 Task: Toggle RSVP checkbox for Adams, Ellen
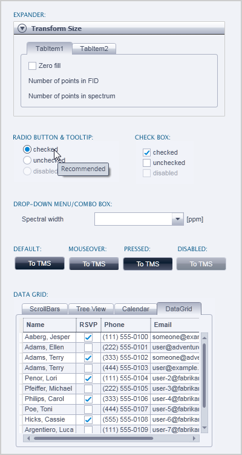88,348
